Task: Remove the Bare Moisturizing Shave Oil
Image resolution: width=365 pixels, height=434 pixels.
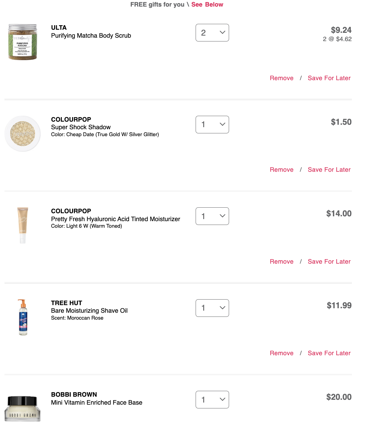Action: [x=282, y=353]
